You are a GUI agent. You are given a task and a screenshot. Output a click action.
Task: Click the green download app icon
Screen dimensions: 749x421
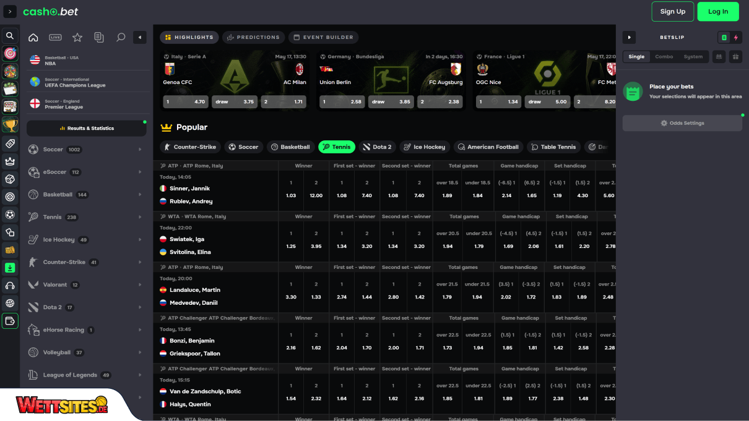[x=10, y=268]
